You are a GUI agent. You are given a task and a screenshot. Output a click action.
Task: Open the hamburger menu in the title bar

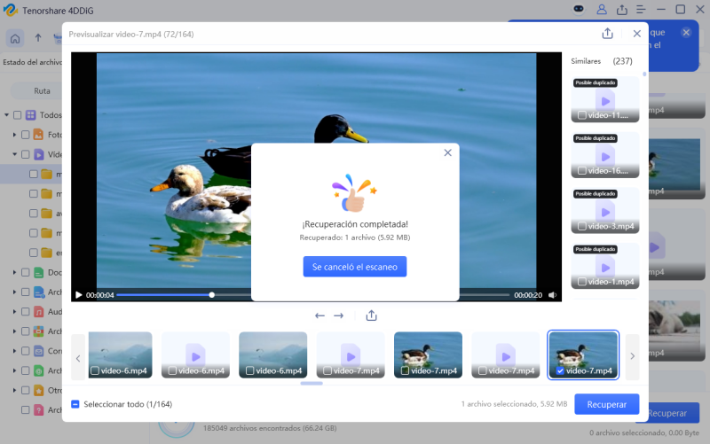click(641, 10)
